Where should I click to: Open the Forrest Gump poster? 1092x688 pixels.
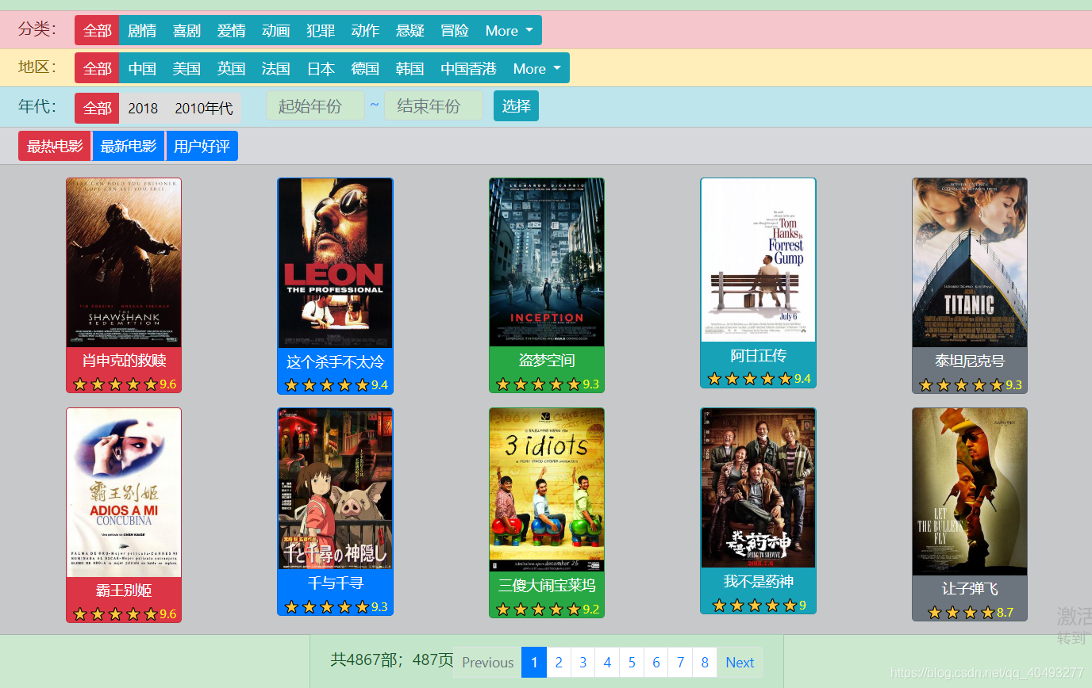click(758, 260)
